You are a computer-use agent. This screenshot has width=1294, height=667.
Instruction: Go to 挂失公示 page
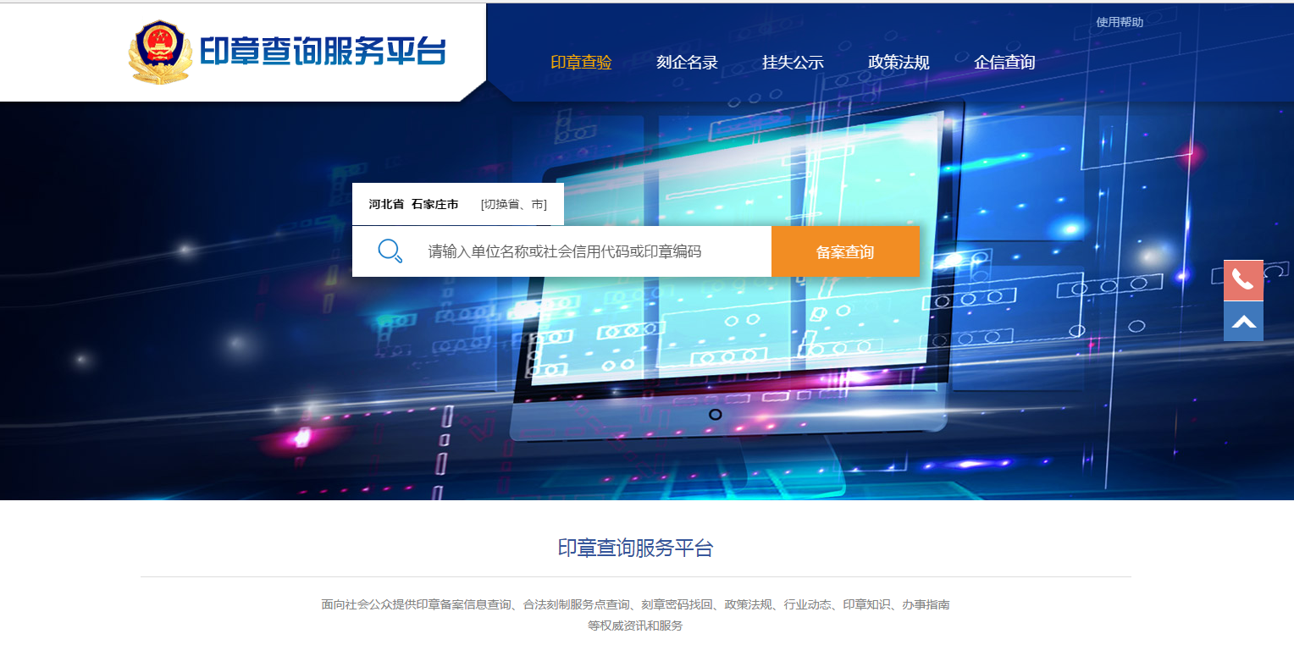pyautogui.click(x=793, y=63)
